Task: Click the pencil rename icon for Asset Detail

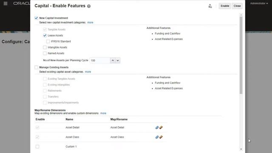Action: (161, 127)
